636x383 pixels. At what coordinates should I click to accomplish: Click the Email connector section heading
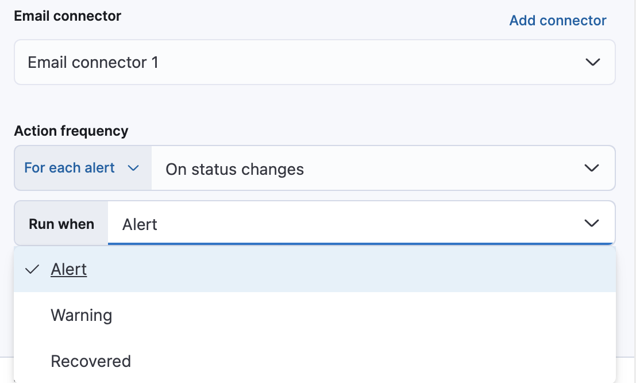click(x=67, y=16)
